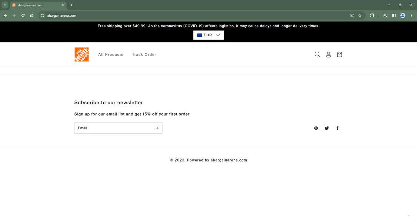Expand the tab search chevron

[x=5, y=5]
